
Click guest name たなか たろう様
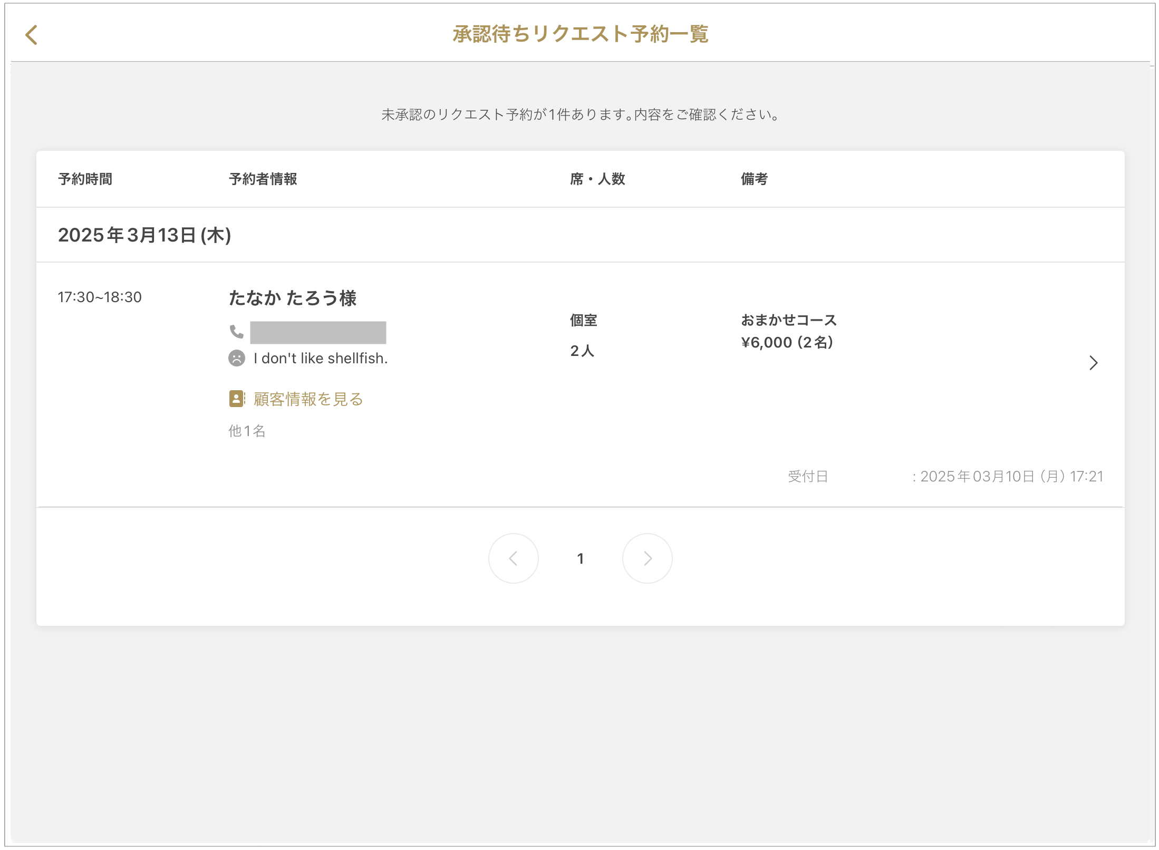(292, 298)
